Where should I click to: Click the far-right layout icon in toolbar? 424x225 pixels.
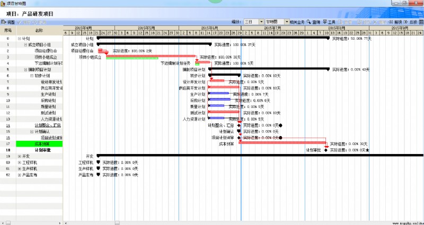[x=421, y=22]
